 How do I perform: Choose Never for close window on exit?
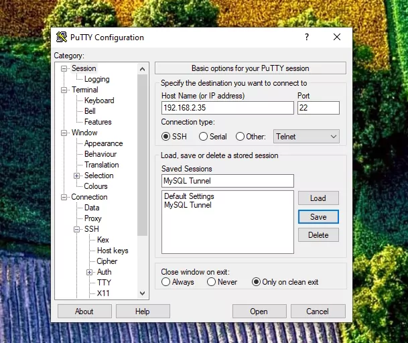click(211, 282)
